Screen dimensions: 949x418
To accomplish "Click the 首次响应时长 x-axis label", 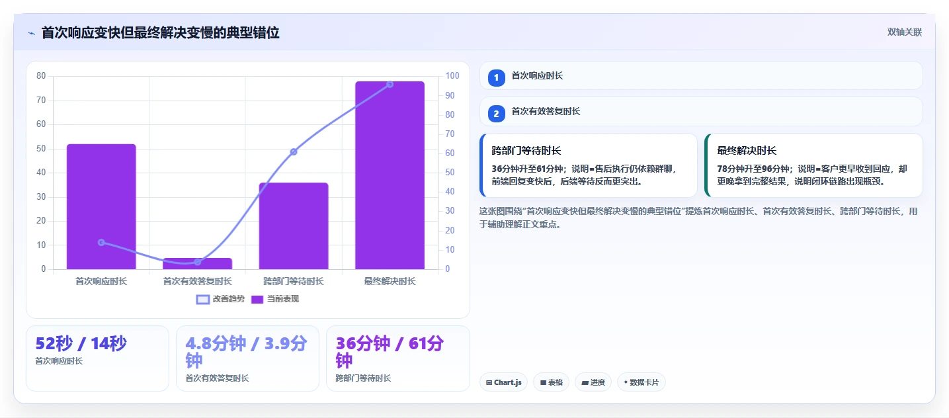I will click(101, 281).
